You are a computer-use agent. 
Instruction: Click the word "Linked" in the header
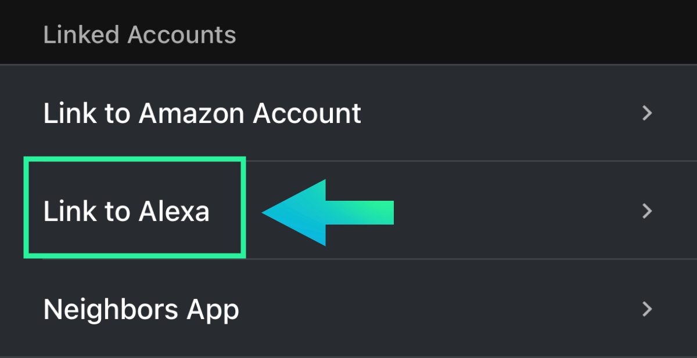(82, 35)
